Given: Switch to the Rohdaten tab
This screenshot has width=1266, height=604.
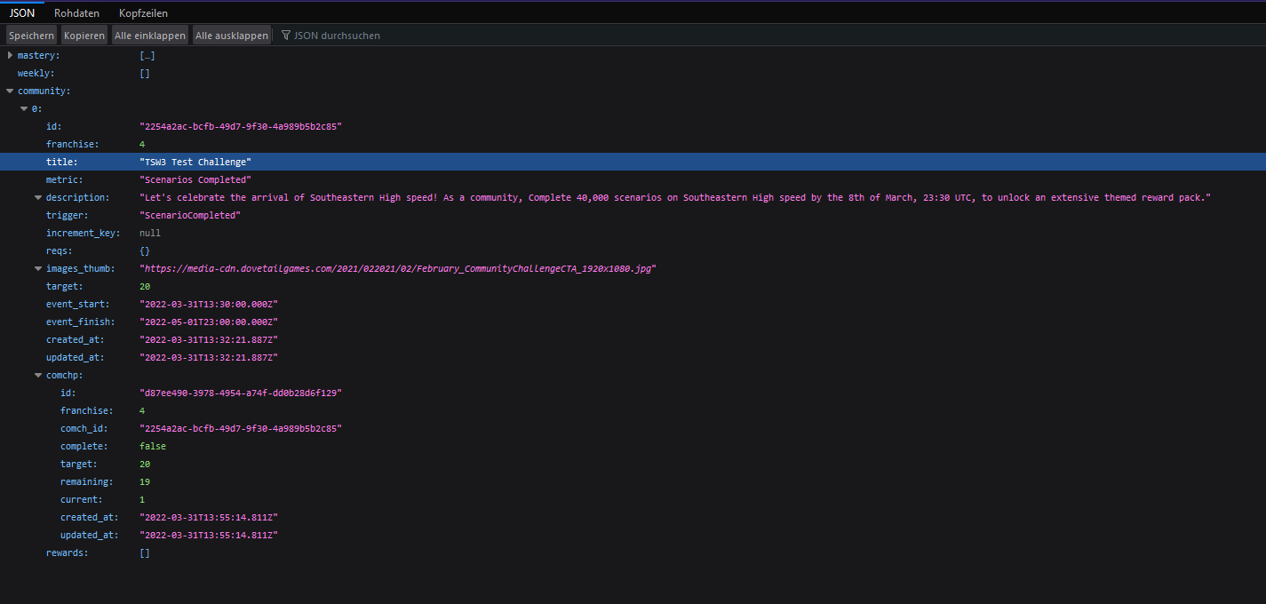Looking at the screenshot, I should click(x=76, y=13).
